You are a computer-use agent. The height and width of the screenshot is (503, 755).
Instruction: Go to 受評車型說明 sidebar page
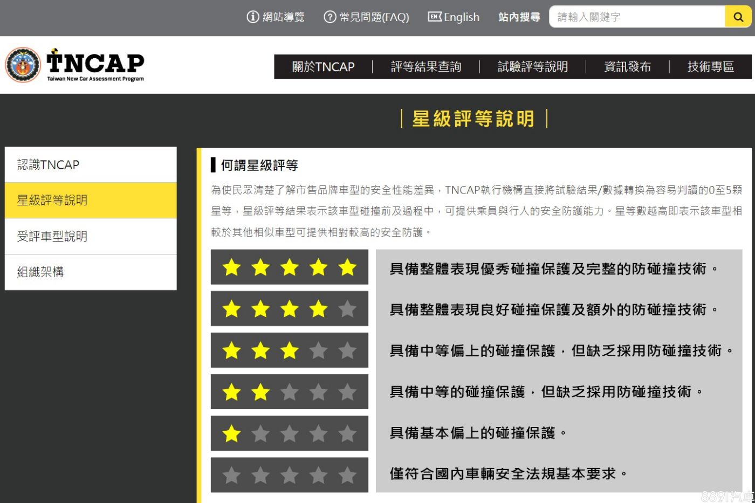[x=91, y=236]
